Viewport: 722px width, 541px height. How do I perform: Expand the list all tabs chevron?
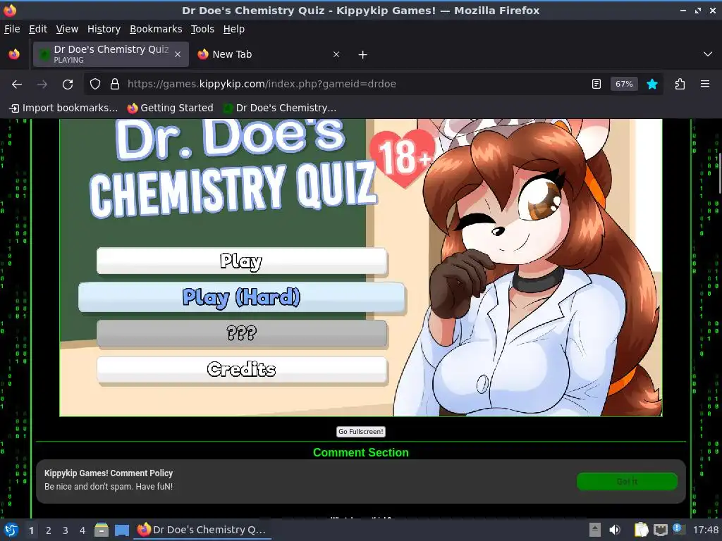[708, 54]
